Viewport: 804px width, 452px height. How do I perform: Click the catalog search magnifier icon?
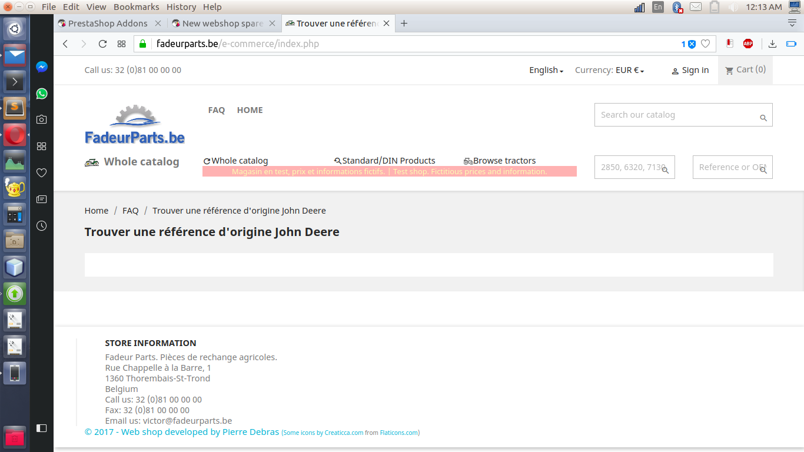[x=763, y=118]
